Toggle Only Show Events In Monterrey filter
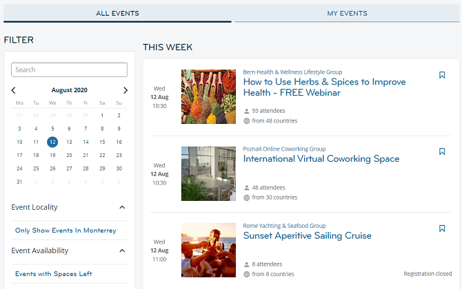This screenshot has width=462, height=289. (66, 231)
